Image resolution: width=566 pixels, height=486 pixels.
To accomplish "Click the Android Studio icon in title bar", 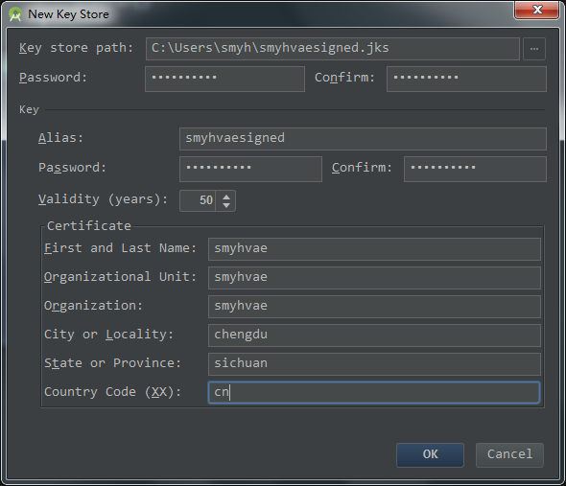I will tap(15, 14).
